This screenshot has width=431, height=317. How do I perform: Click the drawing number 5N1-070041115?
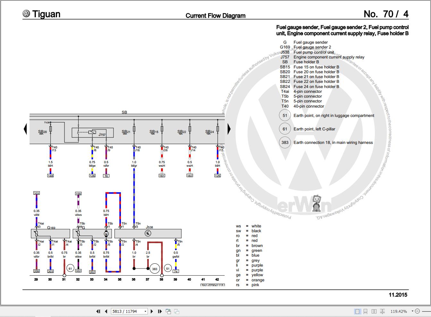[x=213, y=285]
